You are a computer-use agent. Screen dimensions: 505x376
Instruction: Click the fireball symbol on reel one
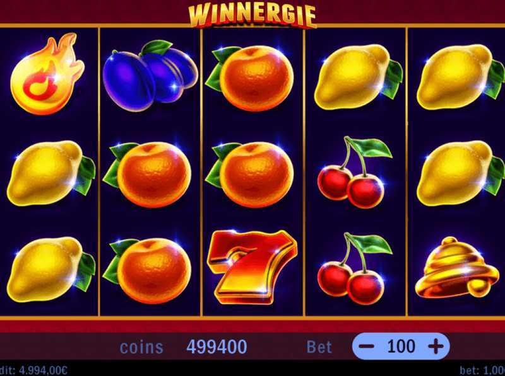pyautogui.click(x=47, y=74)
